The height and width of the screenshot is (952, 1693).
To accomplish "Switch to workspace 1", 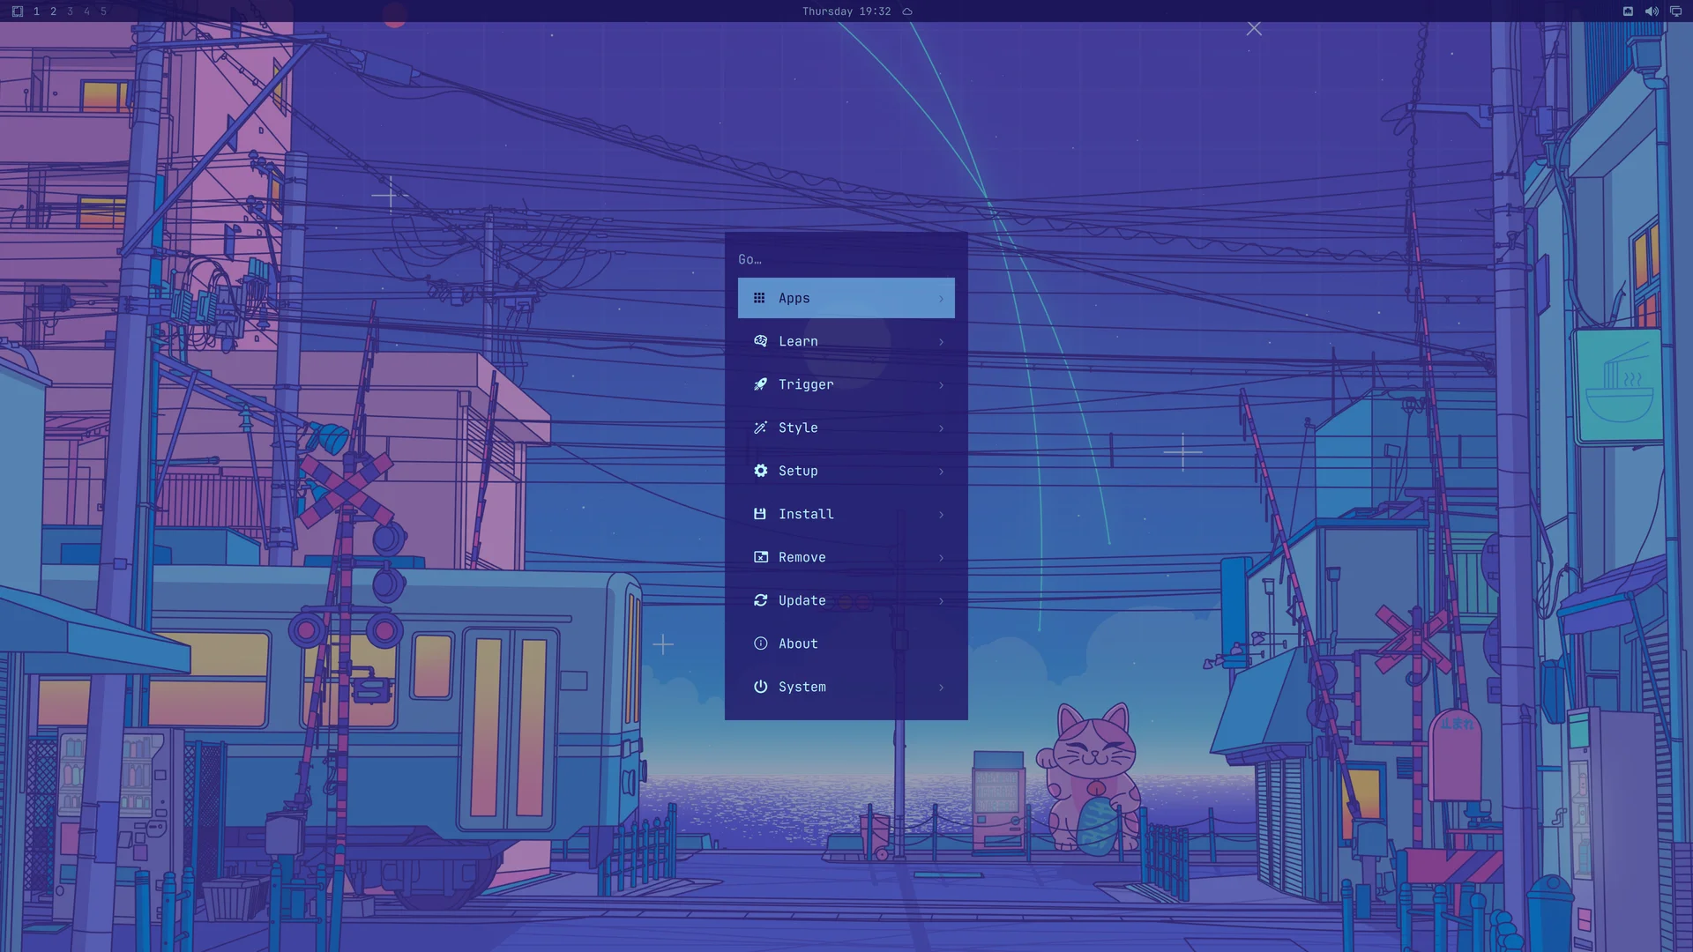I will click(x=36, y=11).
